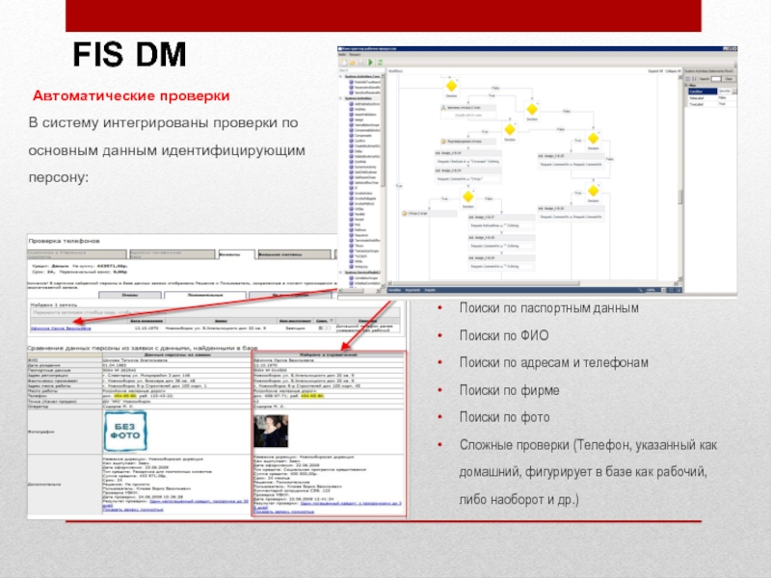
Task: Open the Афонина Ирина Васильевна record link
Action: [61, 328]
